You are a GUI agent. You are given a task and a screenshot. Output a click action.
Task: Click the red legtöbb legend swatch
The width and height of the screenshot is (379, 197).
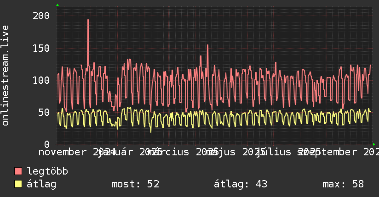[x=18, y=171]
